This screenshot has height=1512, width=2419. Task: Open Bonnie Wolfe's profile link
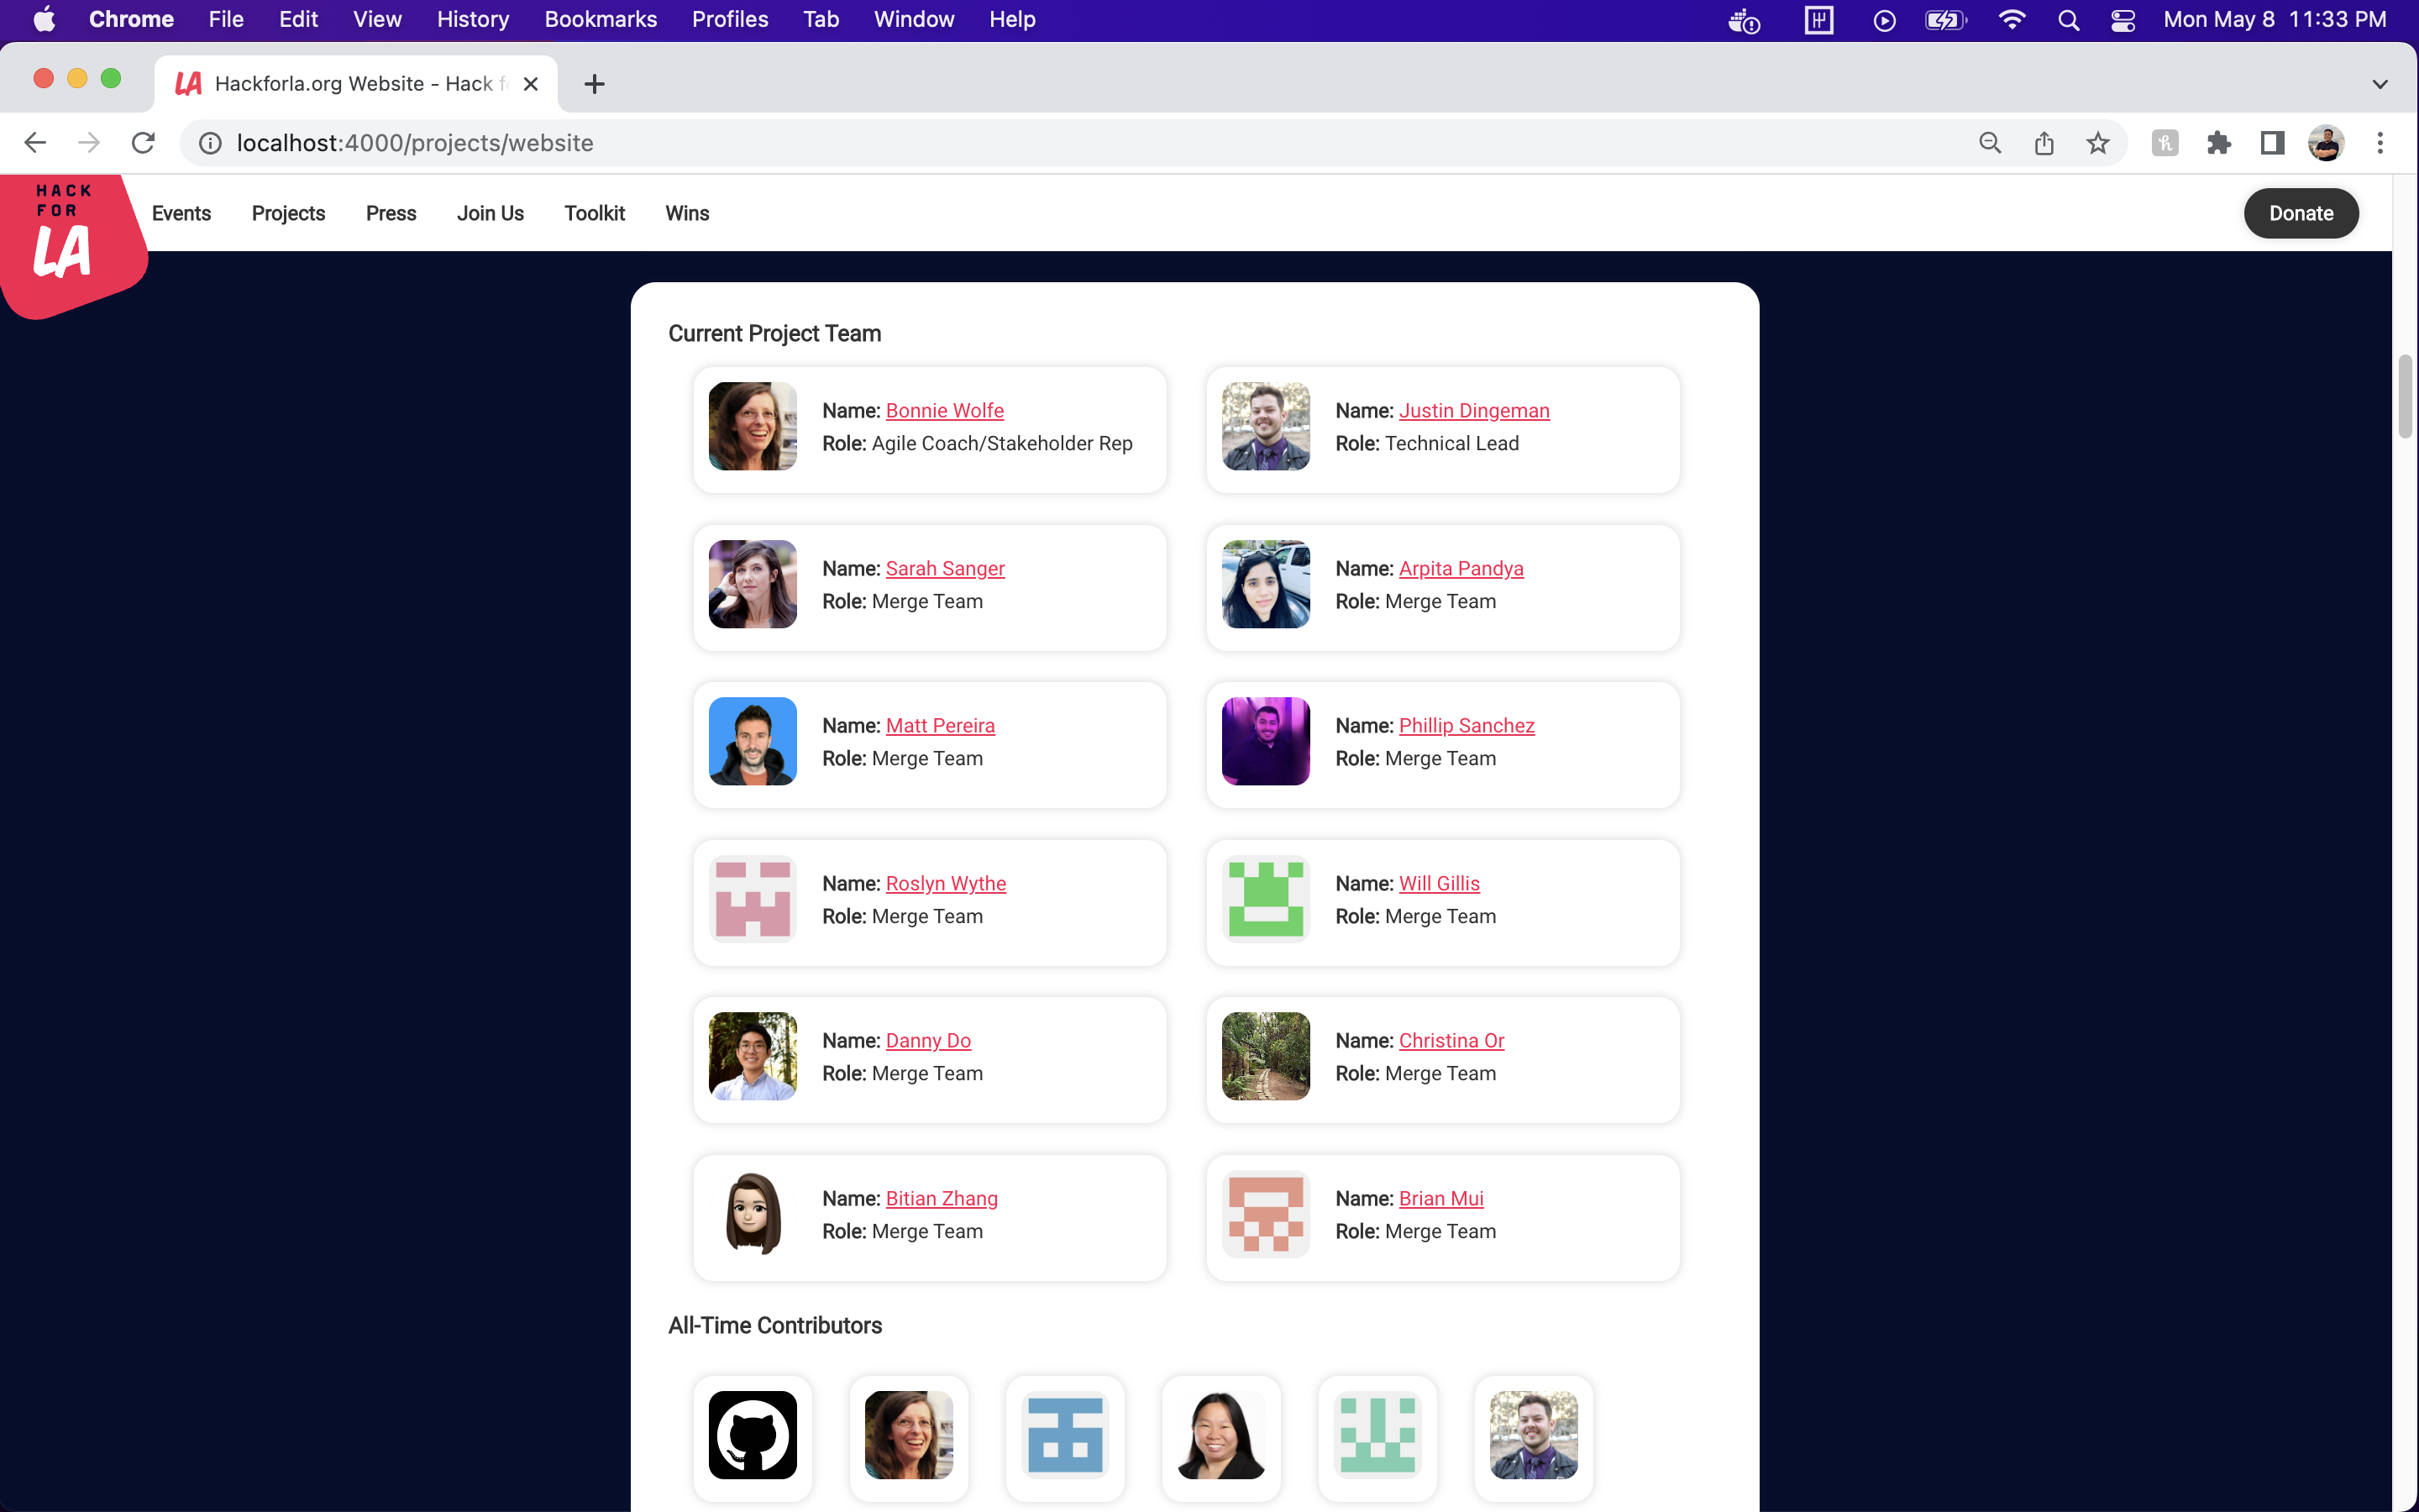pos(943,410)
